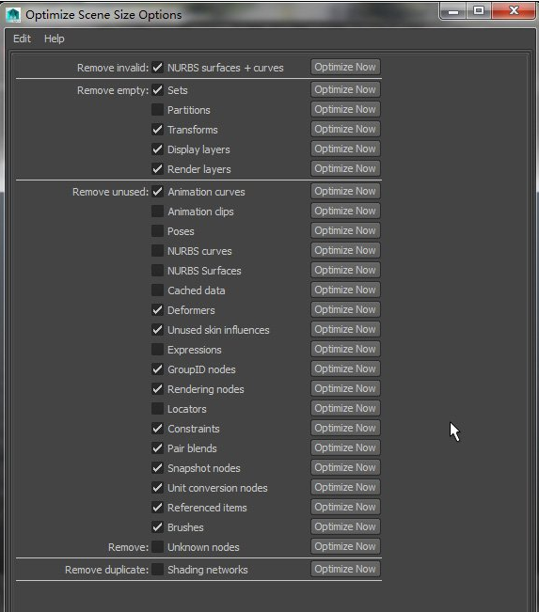The height and width of the screenshot is (612, 539).
Task: Run Optimize Now for Poses
Action: [x=345, y=230]
